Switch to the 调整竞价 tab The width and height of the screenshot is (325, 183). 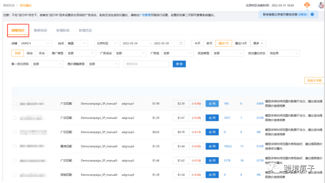point(18,31)
